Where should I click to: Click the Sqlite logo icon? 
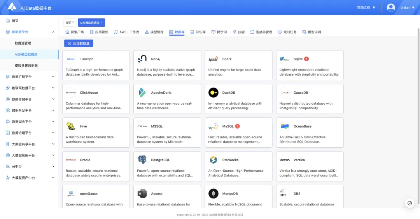284,59
